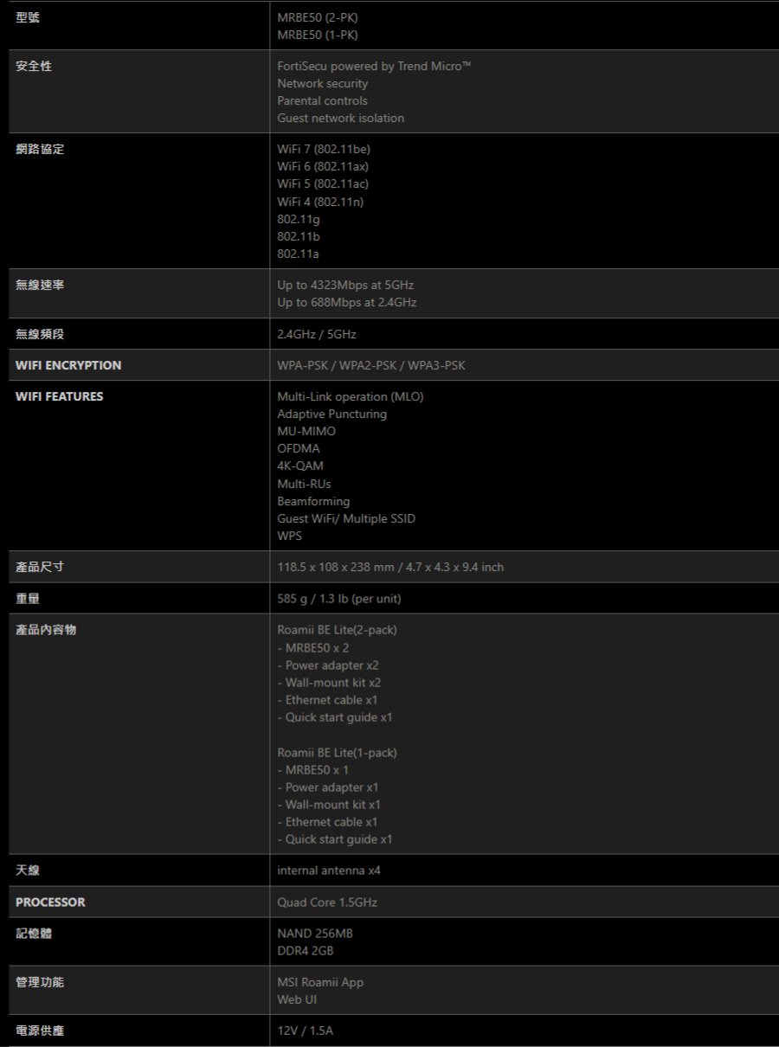Click the Guest network isolation text
Screen dimensions: 779x1047
point(340,118)
